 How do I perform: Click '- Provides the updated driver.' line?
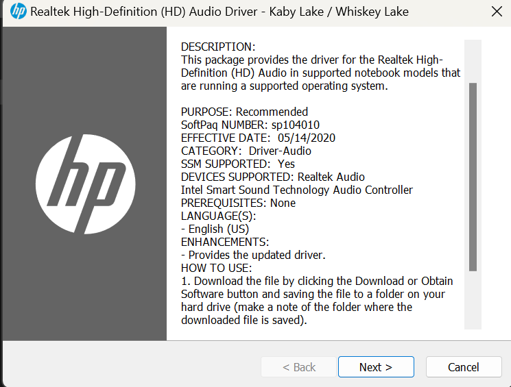(x=253, y=255)
